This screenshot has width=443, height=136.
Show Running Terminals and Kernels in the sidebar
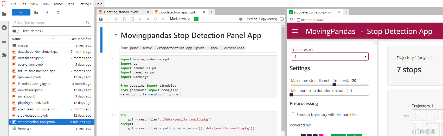click(x=4, y=28)
